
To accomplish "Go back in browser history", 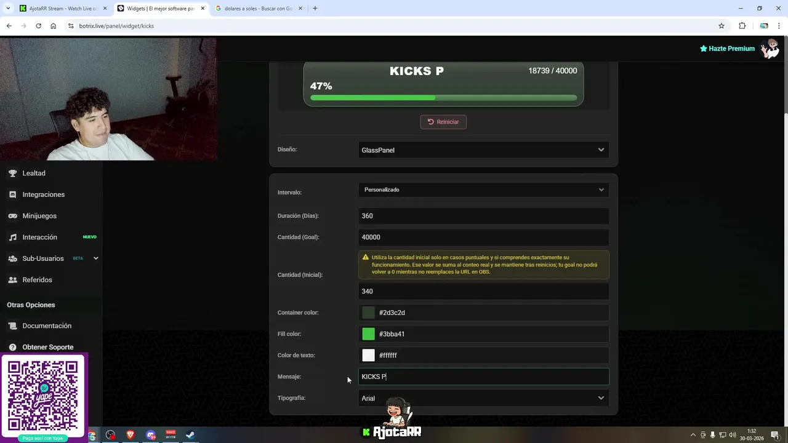I will pyautogui.click(x=9, y=26).
